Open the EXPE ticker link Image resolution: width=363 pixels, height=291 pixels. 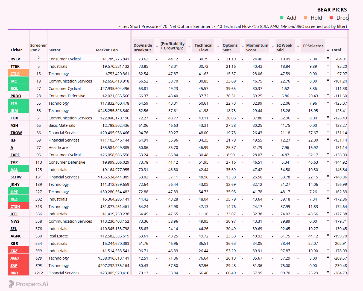point(15,155)
